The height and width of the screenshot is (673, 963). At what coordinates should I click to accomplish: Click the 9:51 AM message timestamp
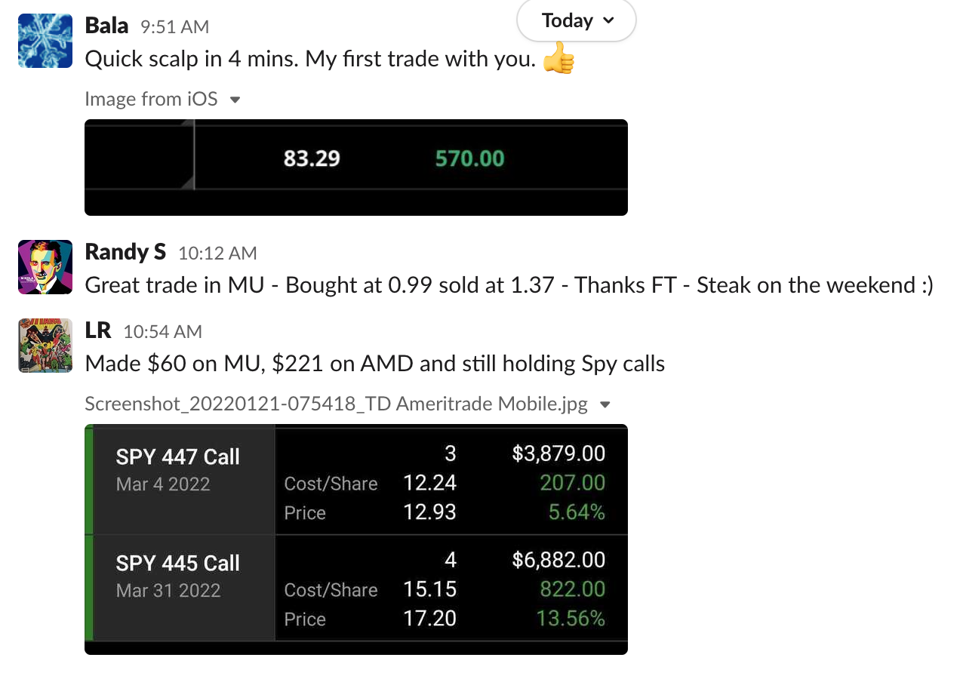[174, 27]
